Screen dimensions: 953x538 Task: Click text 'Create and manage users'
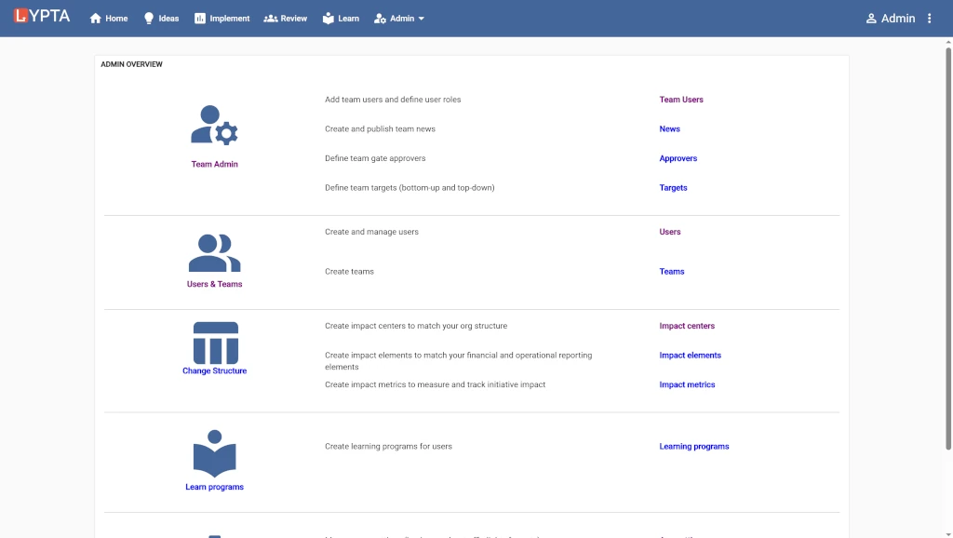coord(371,232)
